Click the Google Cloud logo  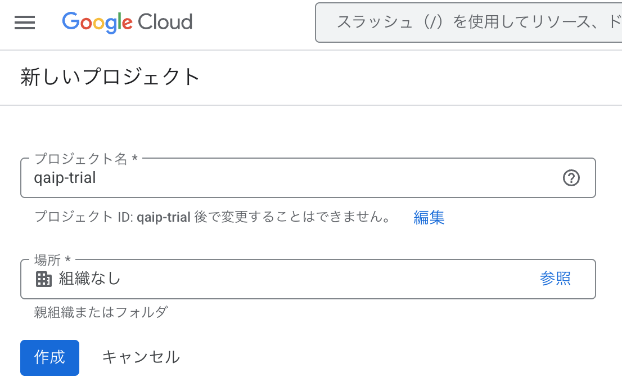click(x=127, y=23)
